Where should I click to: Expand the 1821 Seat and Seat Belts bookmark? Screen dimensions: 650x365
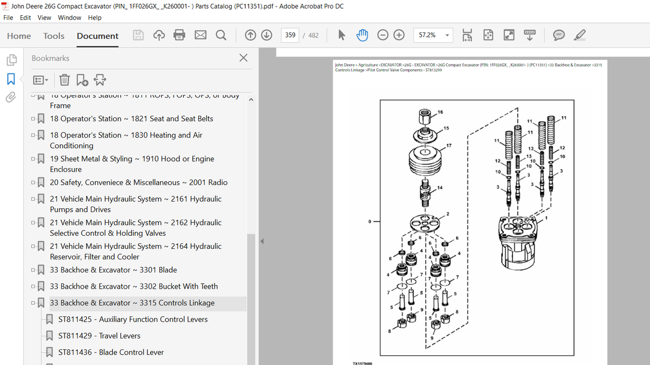34,119
